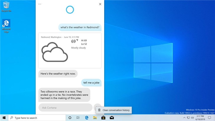This screenshot has width=215, height=121.
Task: Click the large cloud weather icon
Action: pos(54,52)
